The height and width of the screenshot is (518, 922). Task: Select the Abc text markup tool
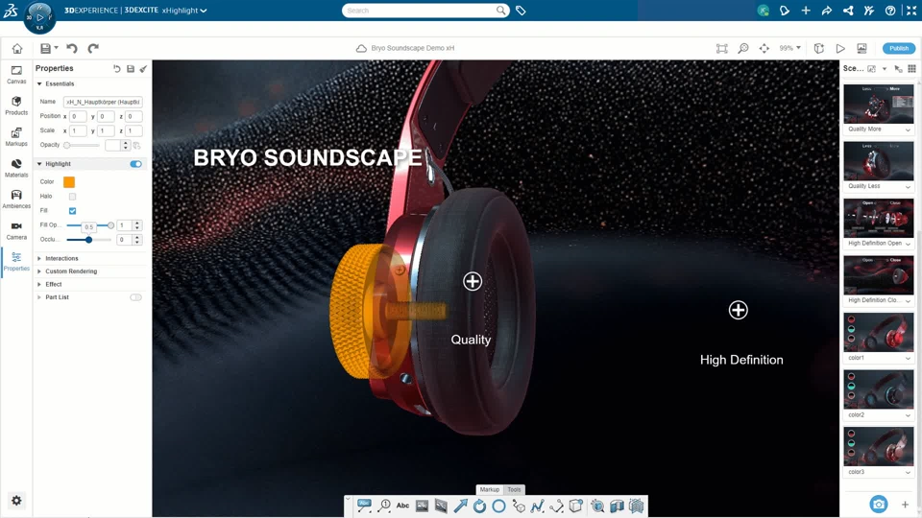click(x=402, y=506)
